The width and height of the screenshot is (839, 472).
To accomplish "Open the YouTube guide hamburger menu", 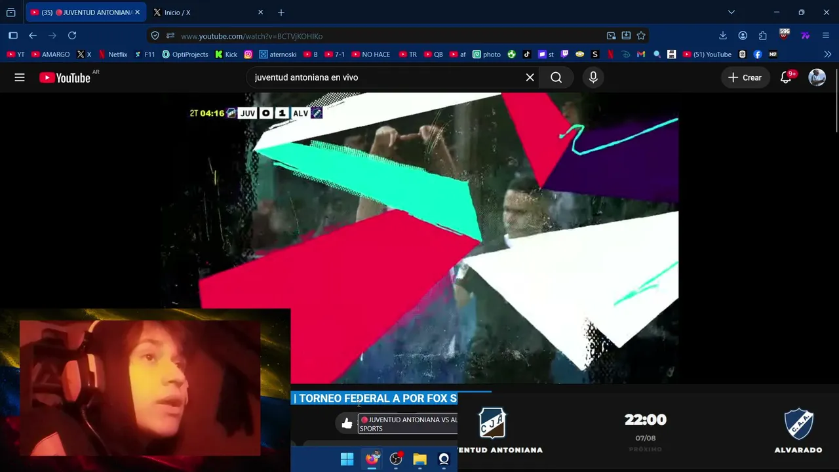I will 20,77.
